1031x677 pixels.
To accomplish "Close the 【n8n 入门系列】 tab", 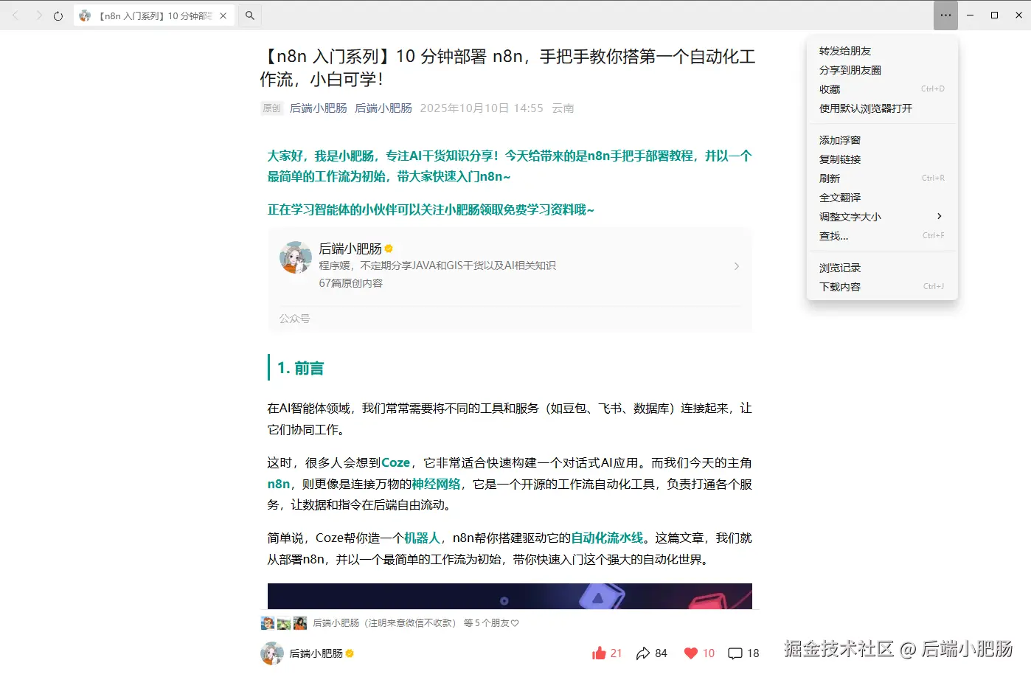I will pyautogui.click(x=223, y=15).
